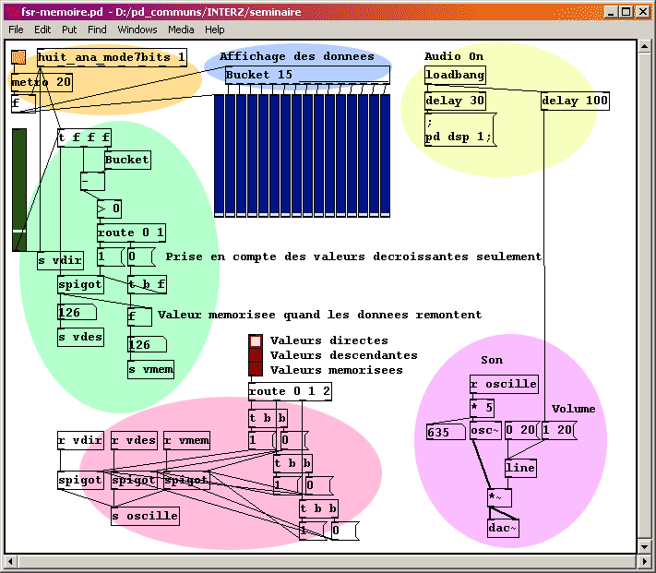This screenshot has height=573, width=656.
Task: Click the Pd application icon in title bar
Action: pos(12,12)
